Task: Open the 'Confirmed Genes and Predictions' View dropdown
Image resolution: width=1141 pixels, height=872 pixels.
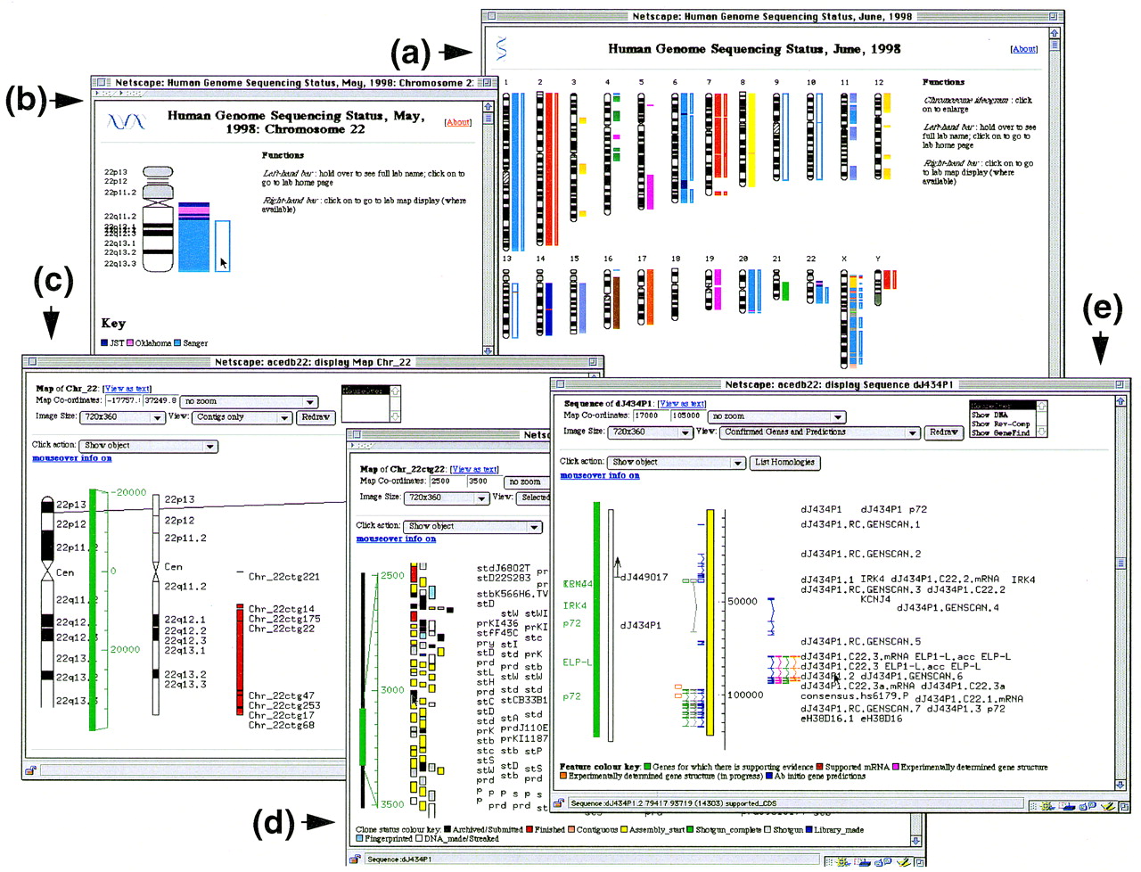Action: click(x=819, y=432)
